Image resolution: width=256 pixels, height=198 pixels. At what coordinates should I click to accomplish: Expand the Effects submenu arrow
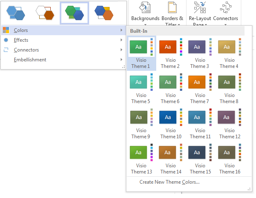click(x=121, y=40)
